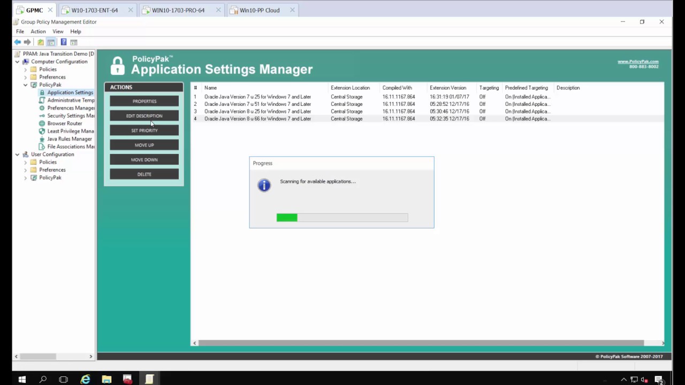Click the MOVE UP button
685x385 pixels.
click(x=144, y=145)
